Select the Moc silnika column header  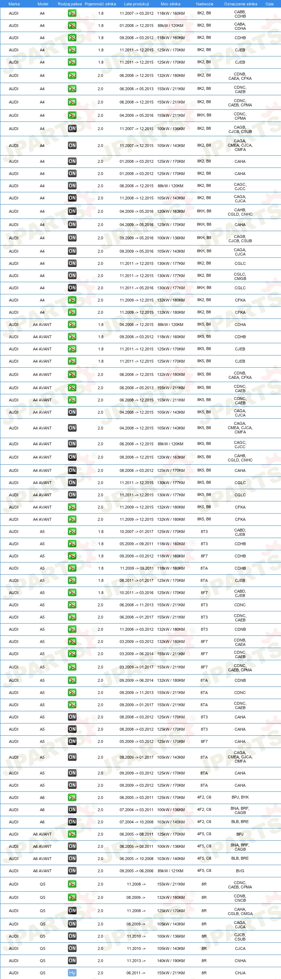(170, 4)
